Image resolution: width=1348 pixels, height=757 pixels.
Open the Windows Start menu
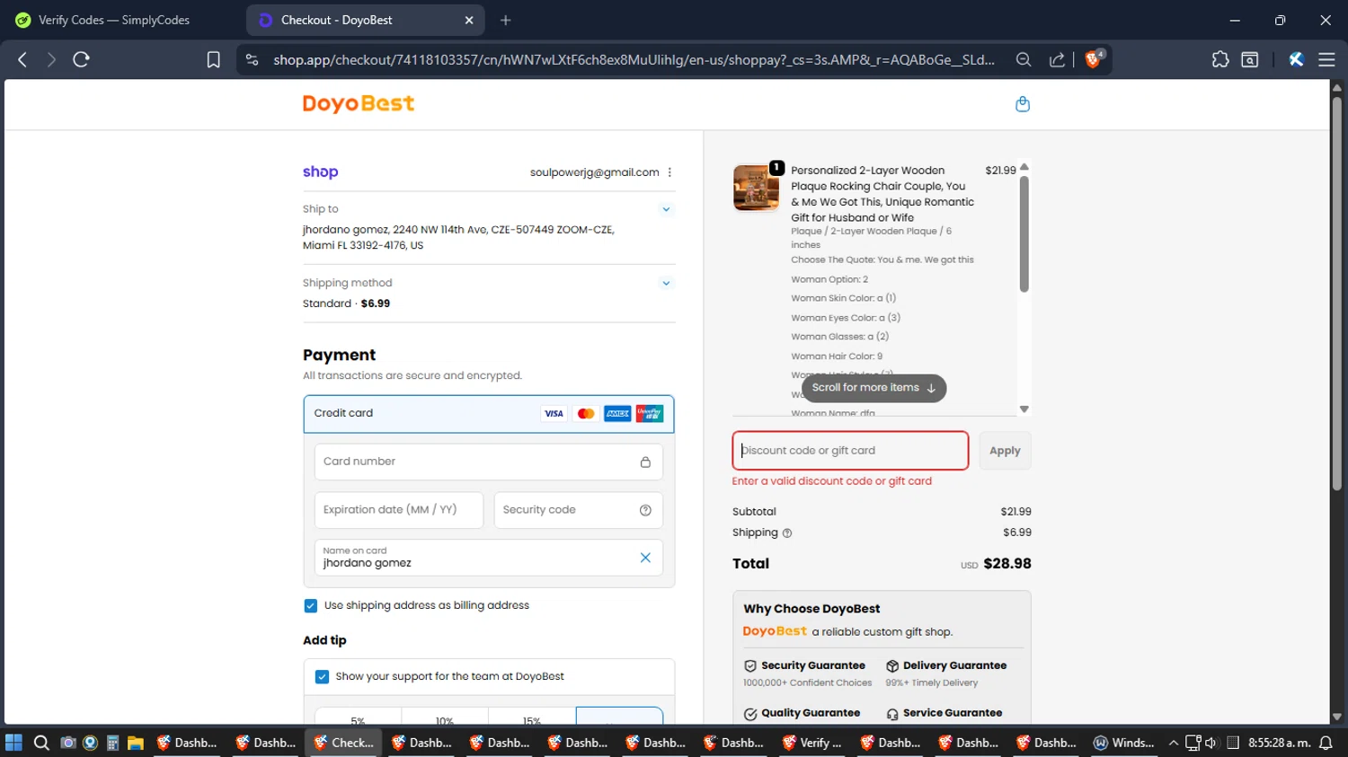point(13,743)
